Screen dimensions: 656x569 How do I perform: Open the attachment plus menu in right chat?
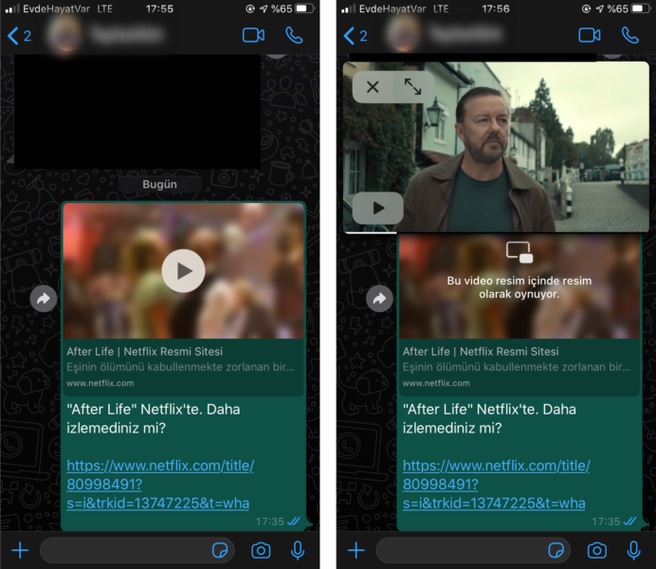pos(356,550)
